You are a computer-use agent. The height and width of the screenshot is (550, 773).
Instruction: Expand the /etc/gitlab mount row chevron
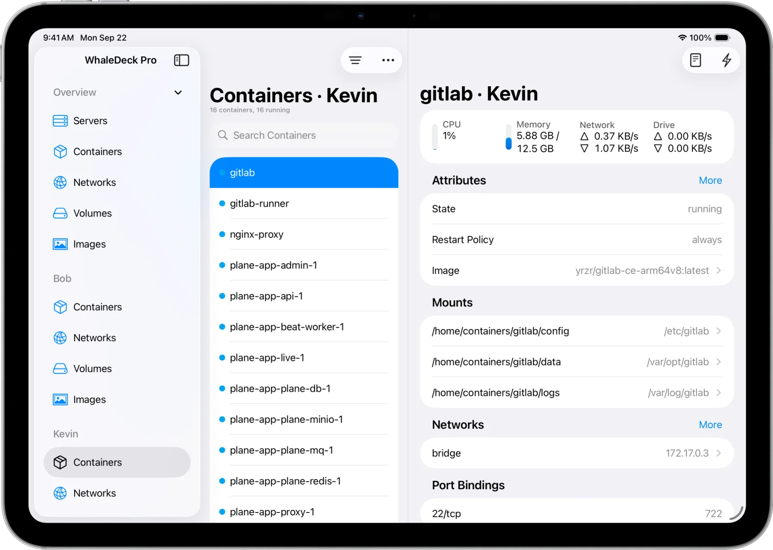tap(719, 331)
